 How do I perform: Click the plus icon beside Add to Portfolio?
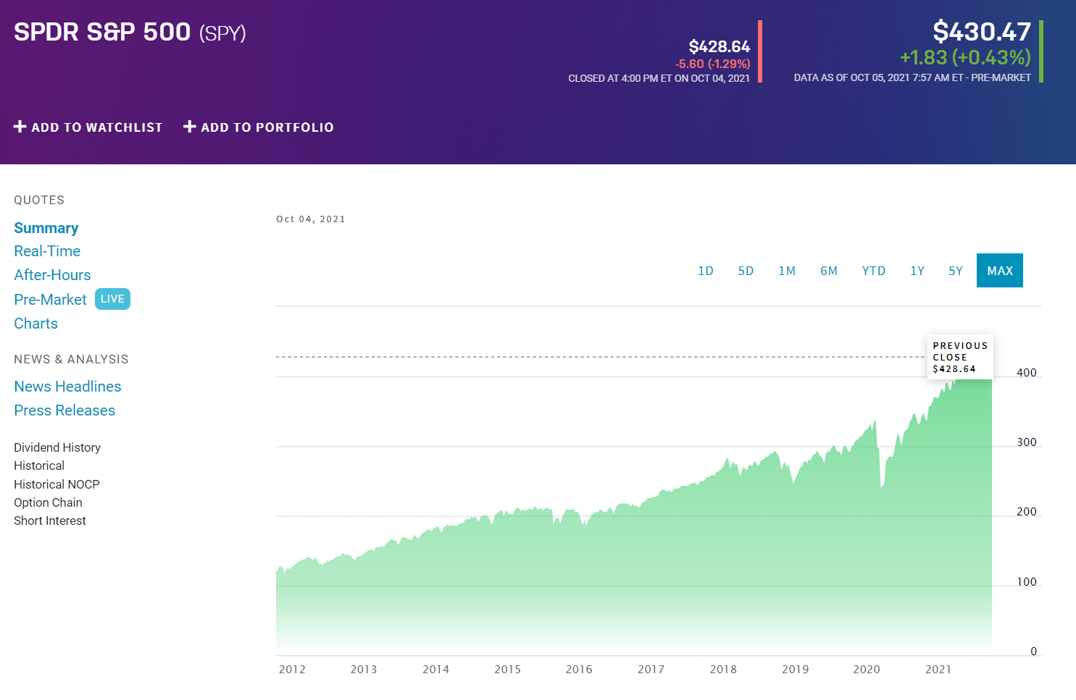point(190,127)
